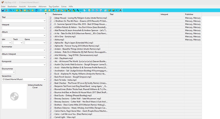This screenshot has height=119, width=220.
Task: Open extended tags editor icon with pencil
Action: pos(85,10)
